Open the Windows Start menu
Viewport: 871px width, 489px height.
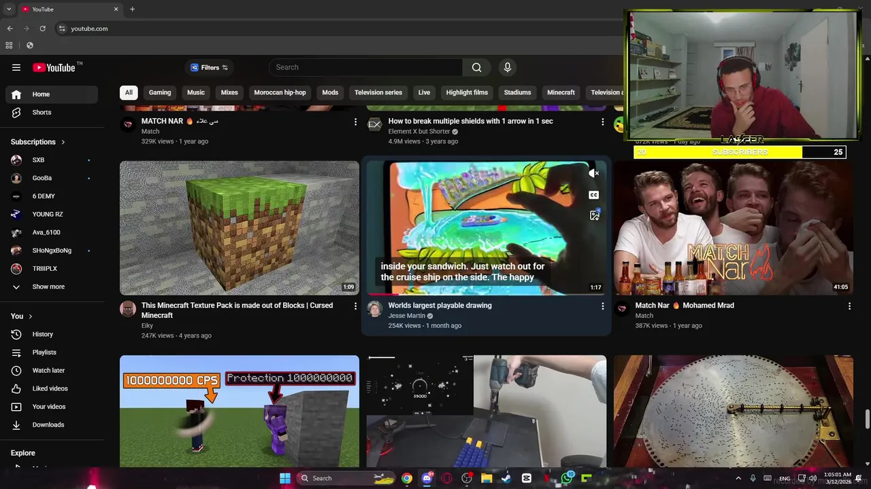285,478
